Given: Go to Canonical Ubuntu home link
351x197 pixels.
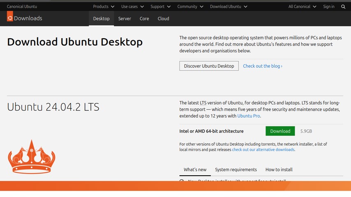Looking at the screenshot, I should 22,7.
